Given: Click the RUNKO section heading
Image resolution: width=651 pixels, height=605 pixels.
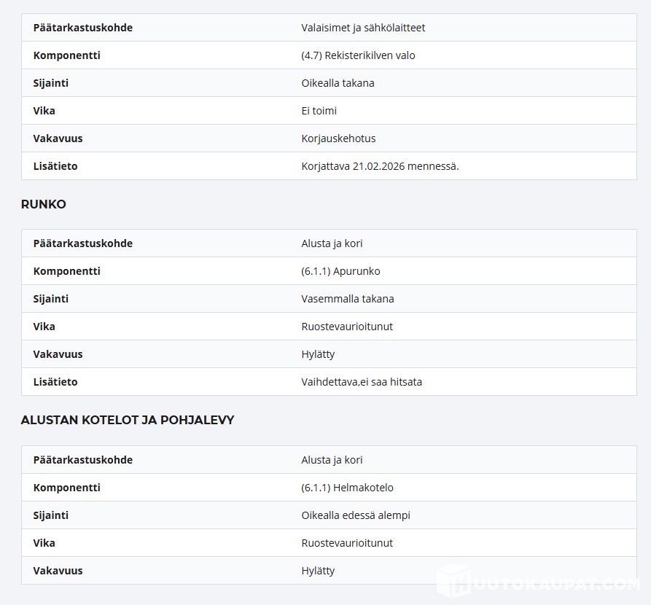Looking at the screenshot, I should click(x=44, y=204).
